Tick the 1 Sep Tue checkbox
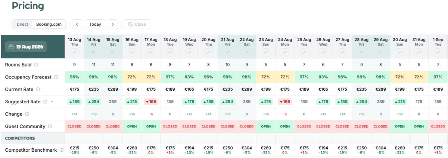448x158 pixels. pos(438,52)
